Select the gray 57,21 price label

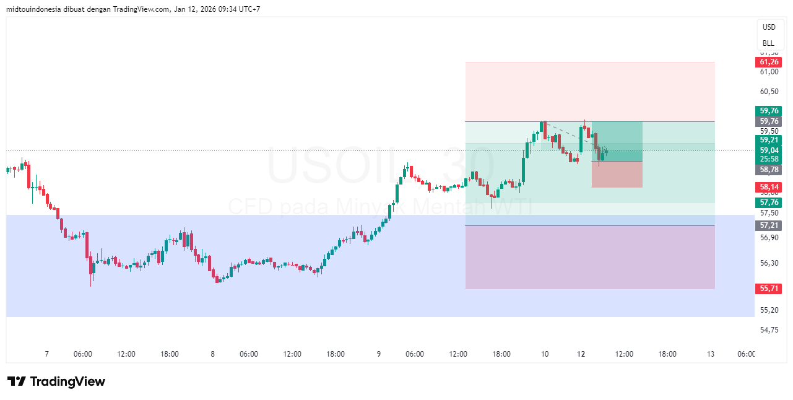[769, 225]
